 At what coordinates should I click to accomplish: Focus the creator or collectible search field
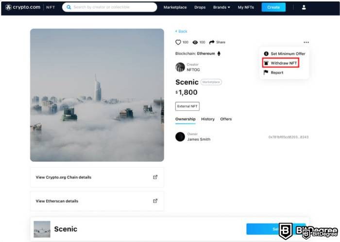coord(109,7)
